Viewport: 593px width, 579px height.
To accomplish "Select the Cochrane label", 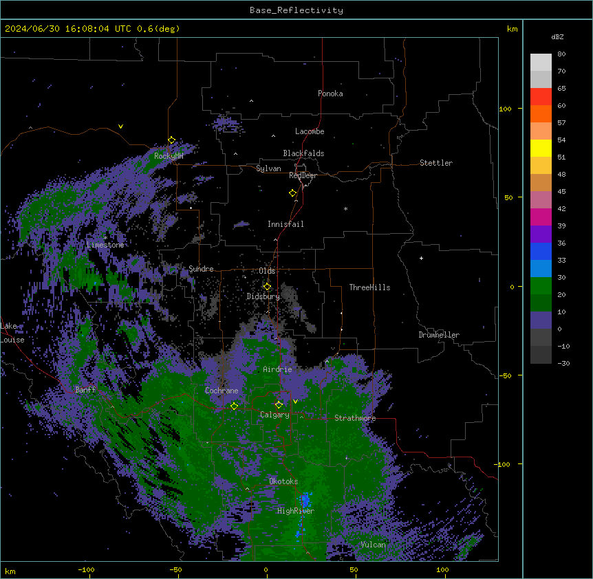I will (x=222, y=391).
